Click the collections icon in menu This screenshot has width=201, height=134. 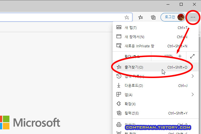tap(119, 113)
